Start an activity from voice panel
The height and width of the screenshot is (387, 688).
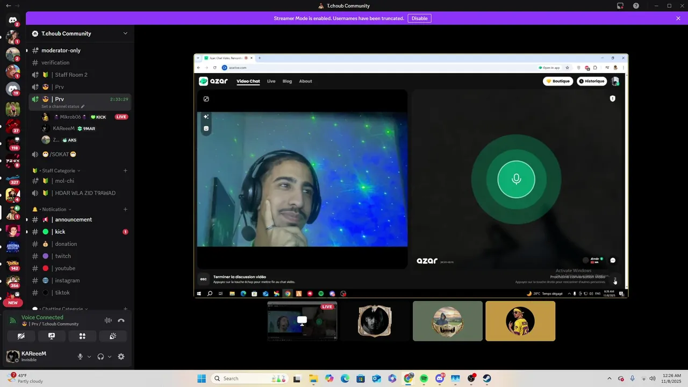pos(82,336)
